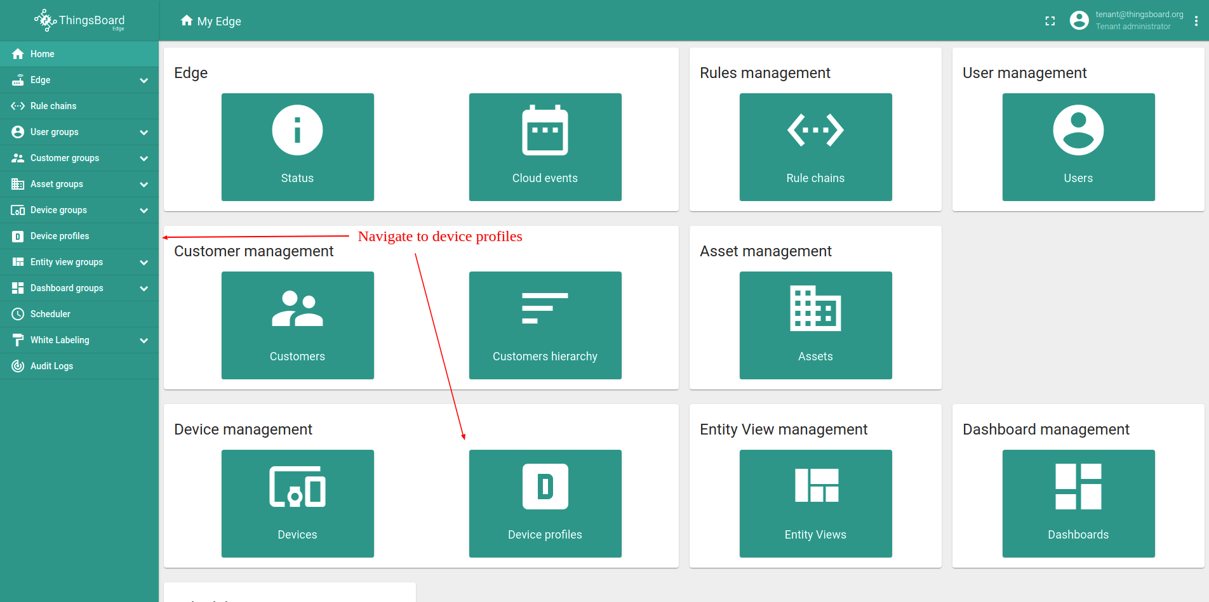Open Audit Logs from the sidebar
Viewport: 1209px width, 602px height.
coord(51,366)
